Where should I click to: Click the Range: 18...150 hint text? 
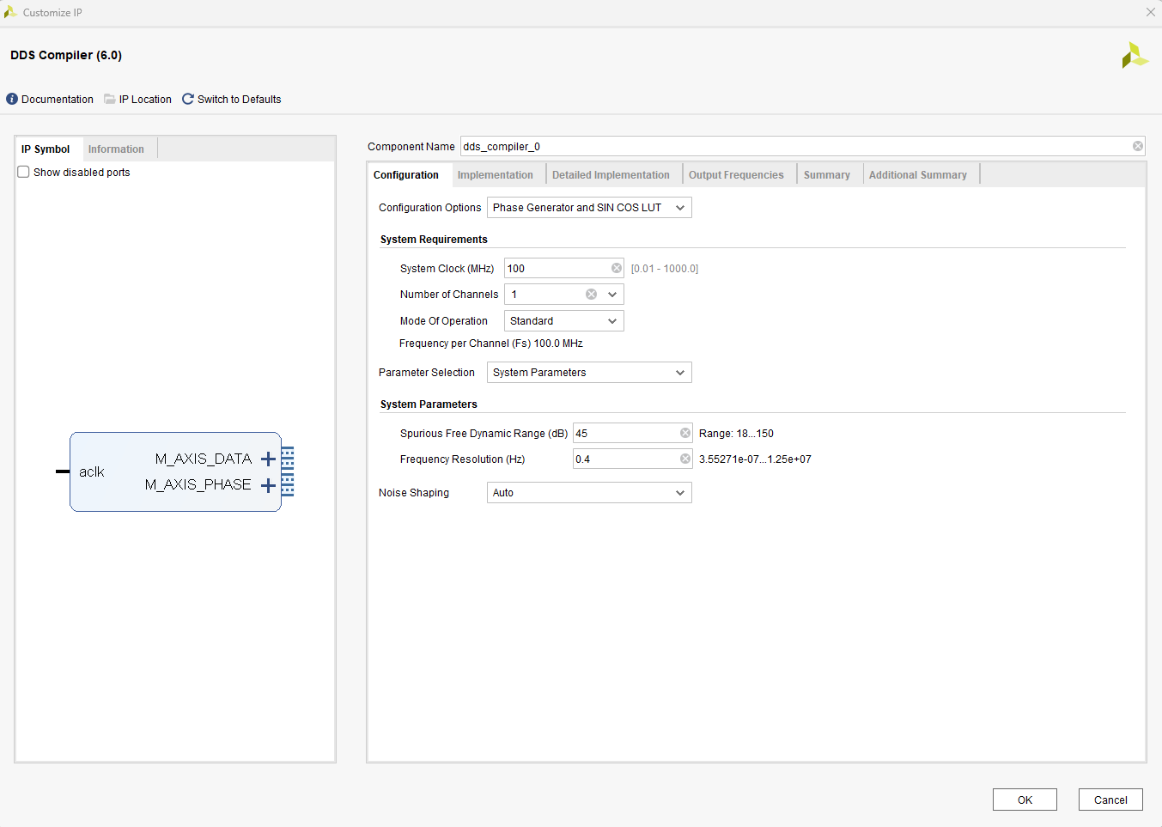[x=736, y=433]
